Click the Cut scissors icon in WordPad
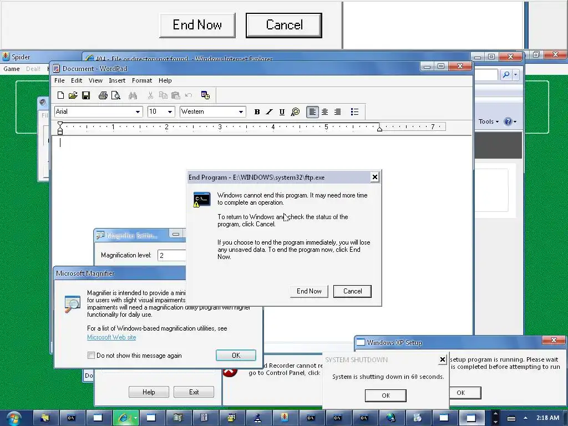Image resolution: width=568 pixels, height=426 pixels. pos(150,95)
